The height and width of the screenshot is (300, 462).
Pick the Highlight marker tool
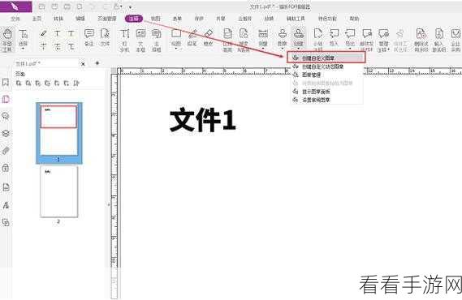click(x=43, y=33)
